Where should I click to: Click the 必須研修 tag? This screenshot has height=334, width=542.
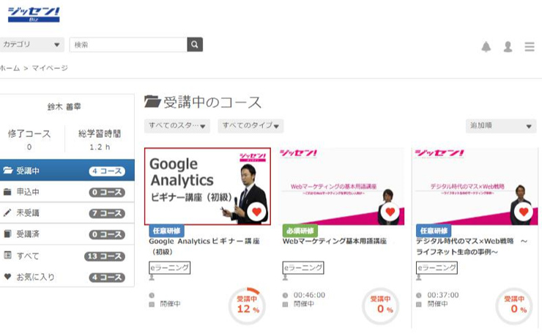300,231
